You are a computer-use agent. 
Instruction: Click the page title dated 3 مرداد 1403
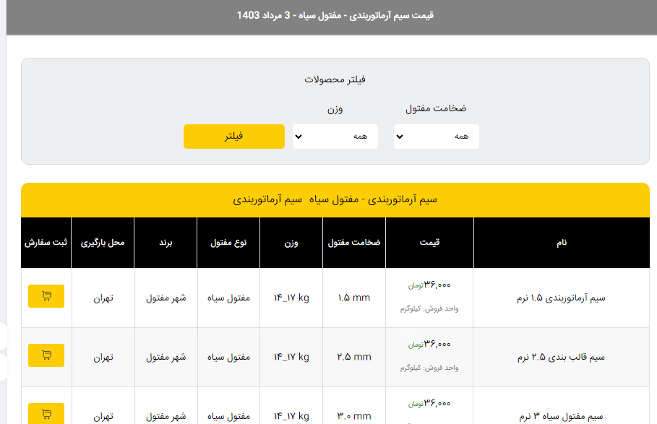click(335, 15)
